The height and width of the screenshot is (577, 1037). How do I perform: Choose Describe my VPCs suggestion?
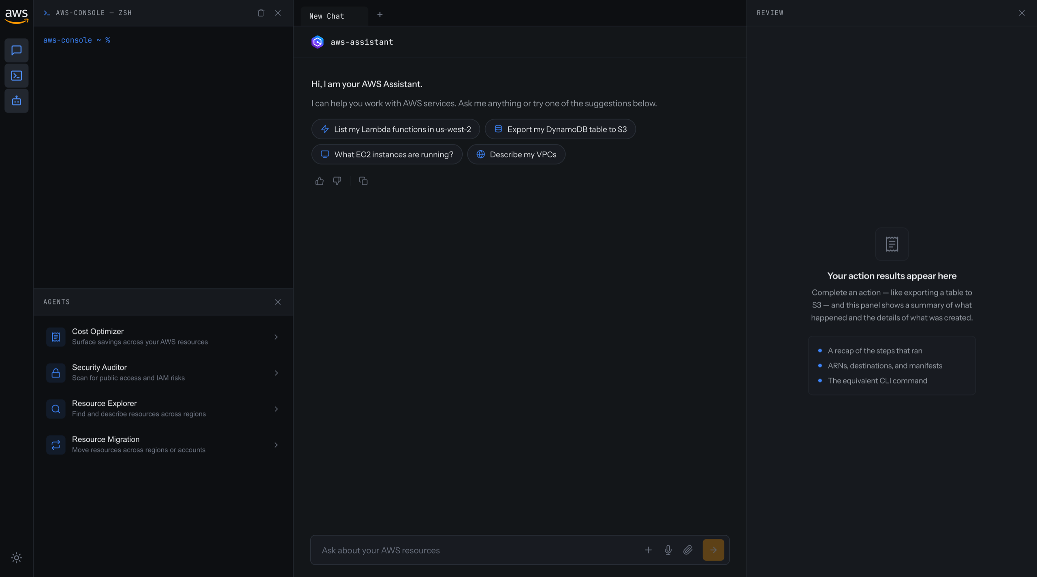[x=516, y=154]
